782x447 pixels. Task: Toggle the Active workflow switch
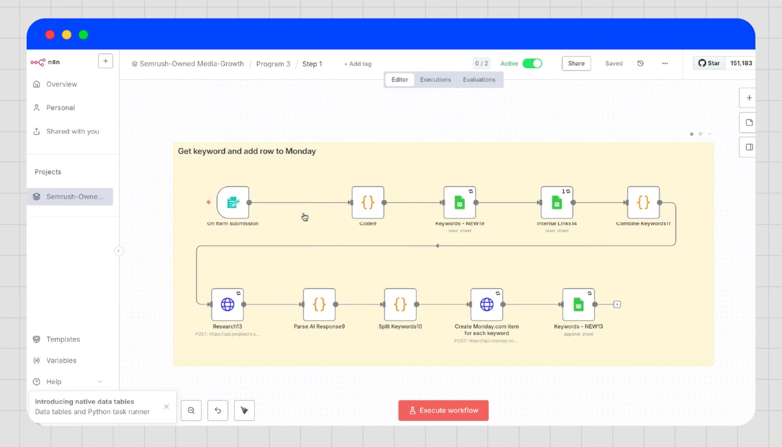pyautogui.click(x=532, y=64)
